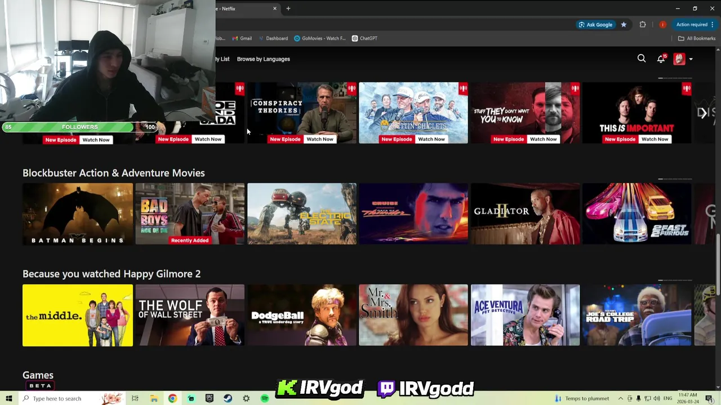Viewport: 721px width, 405px height.
Task: Click the Action required button
Action: (695, 24)
